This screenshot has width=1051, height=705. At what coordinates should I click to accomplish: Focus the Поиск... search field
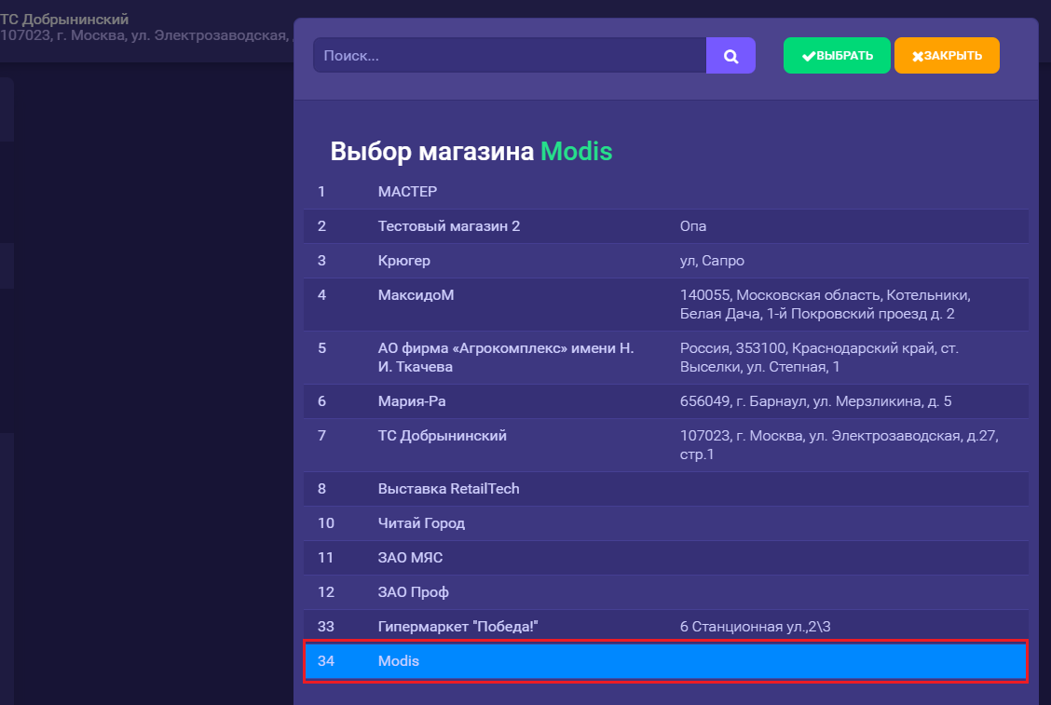coord(510,56)
